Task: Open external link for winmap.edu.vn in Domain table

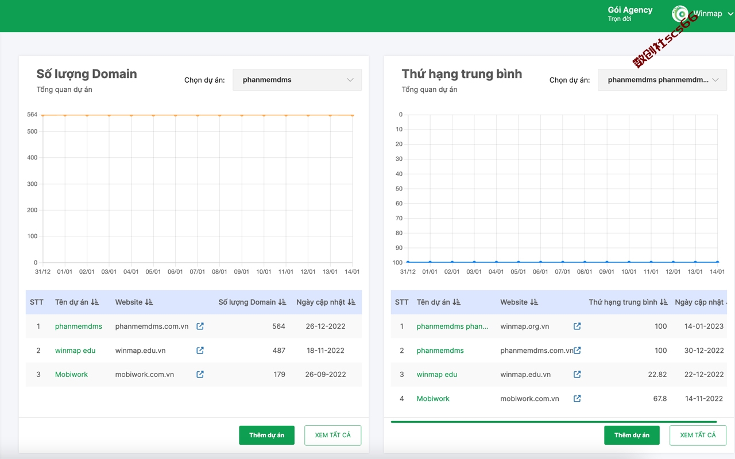Action: pos(200,350)
